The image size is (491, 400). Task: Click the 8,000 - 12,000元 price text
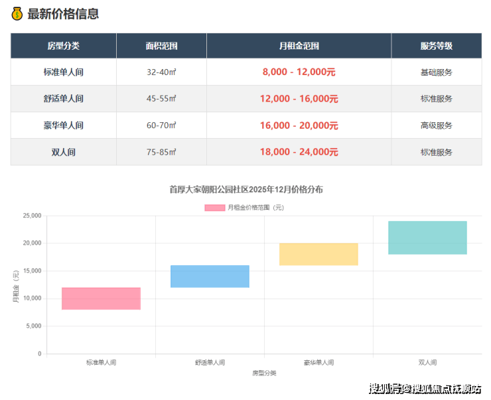(x=299, y=72)
